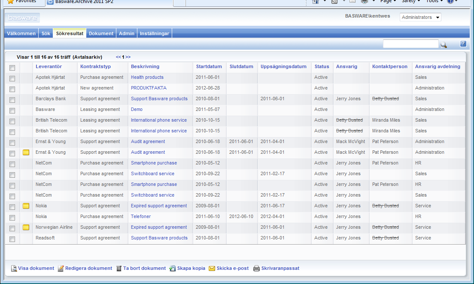Open the yellow note icon on Norwegian Airline row
Viewport: 474px width, 284px height.
click(x=26, y=227)
